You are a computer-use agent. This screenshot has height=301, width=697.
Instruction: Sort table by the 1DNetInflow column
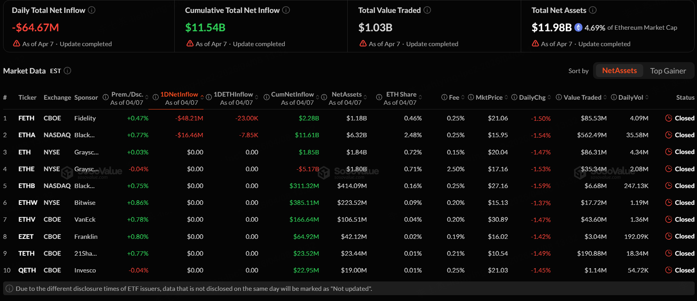179,95
